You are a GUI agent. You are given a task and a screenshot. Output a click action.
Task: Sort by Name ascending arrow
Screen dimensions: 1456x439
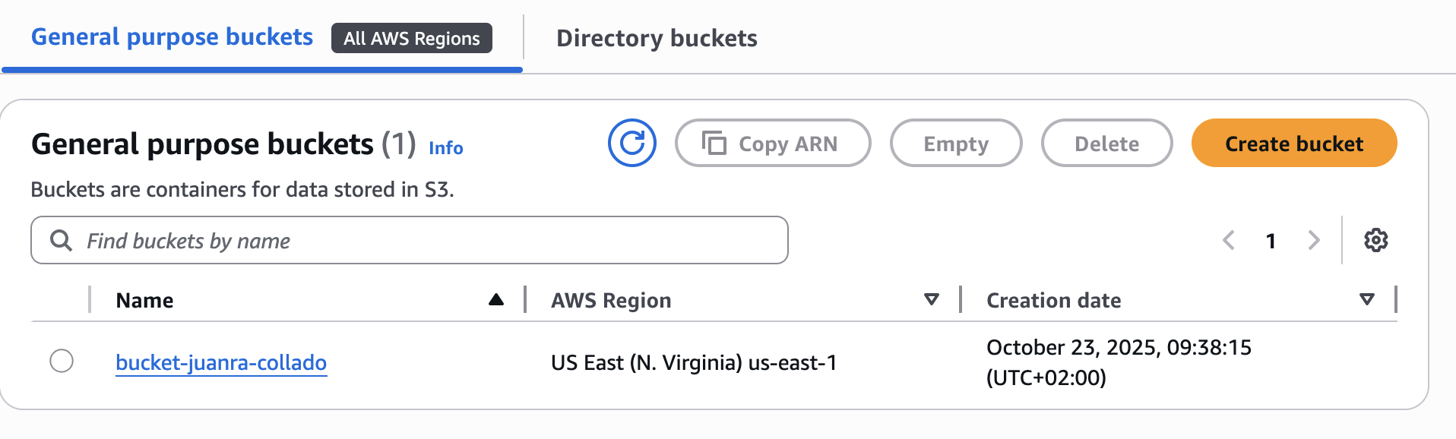tap(496, 300)
